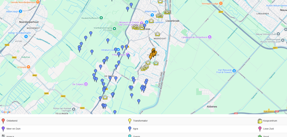
Task: Click the Vomar Voordeelmarkt shopping cart icon
Action: tap(26, 36)
